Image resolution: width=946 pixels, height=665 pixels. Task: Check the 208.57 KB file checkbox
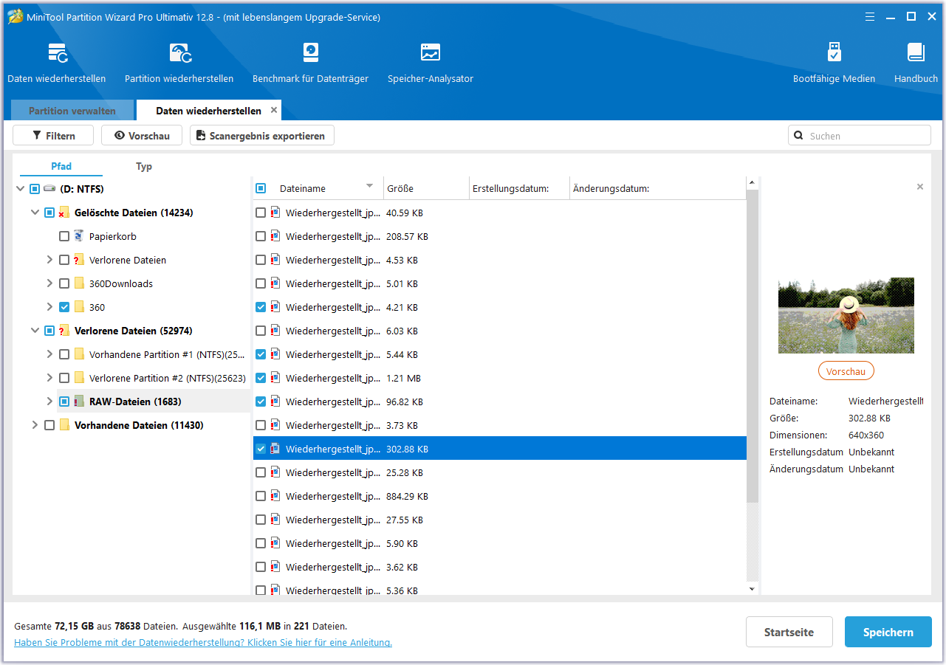click(261, 236)
